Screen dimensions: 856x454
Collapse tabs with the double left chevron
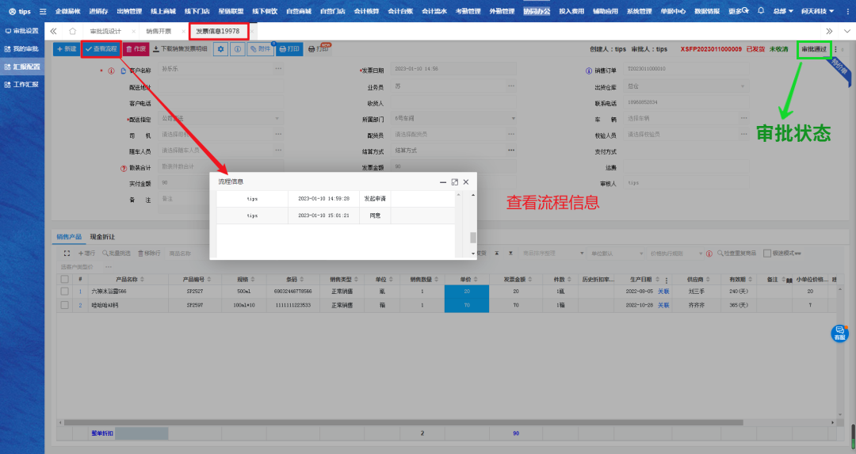[x=54, y=31]
